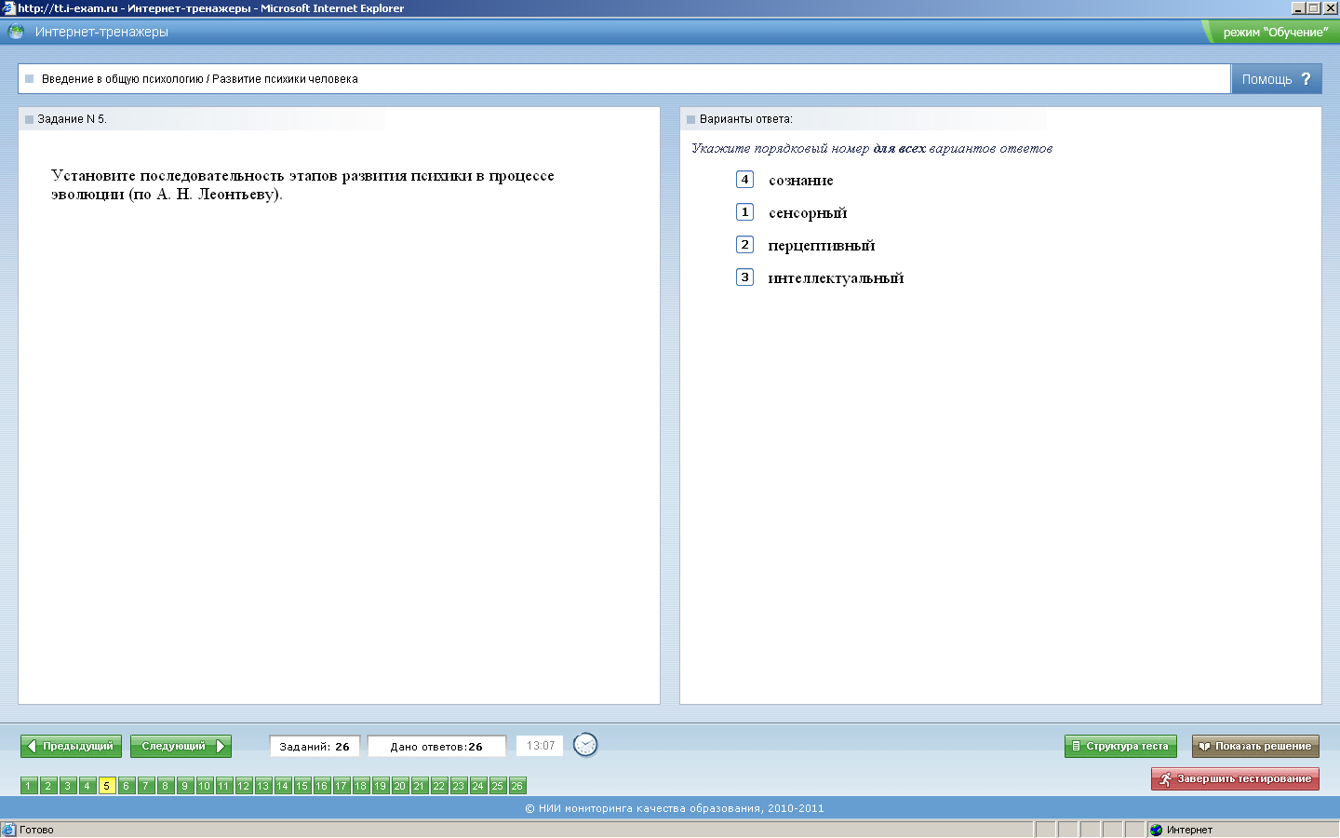
Task: Jump to question 6 in the navigator
Action: pos(127,786)
